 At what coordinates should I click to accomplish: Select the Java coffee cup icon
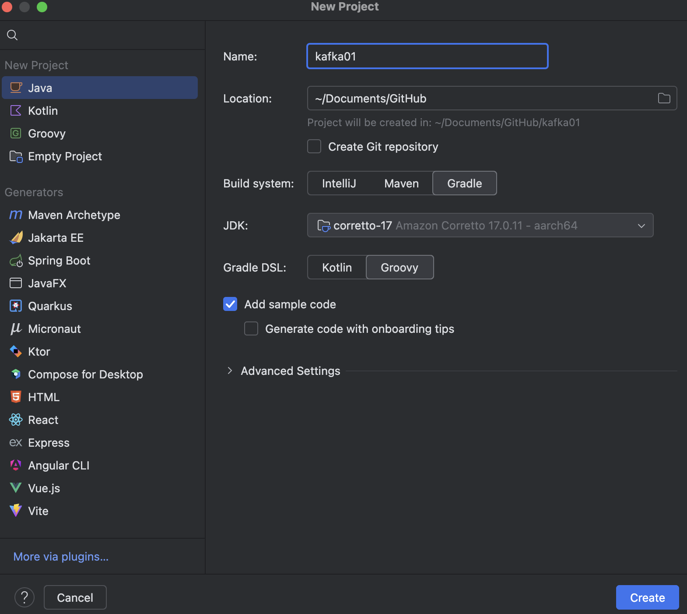pyautogui.click(x=16, y=88)
